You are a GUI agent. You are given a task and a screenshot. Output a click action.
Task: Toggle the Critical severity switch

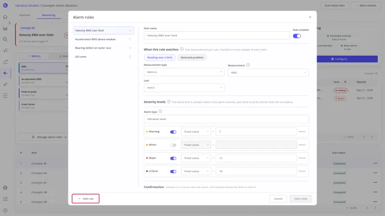point(173,171)
